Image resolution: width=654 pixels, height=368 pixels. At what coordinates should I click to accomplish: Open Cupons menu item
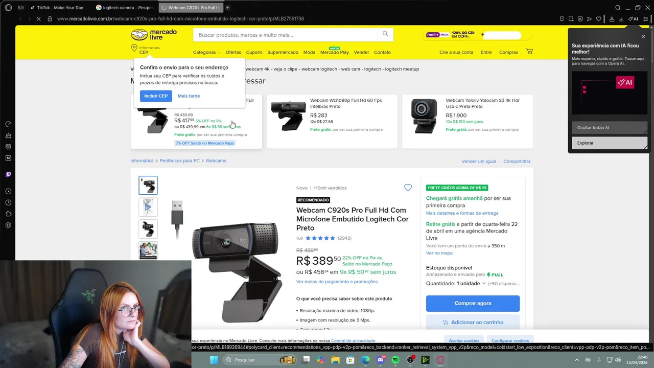(x=254, y=52)
